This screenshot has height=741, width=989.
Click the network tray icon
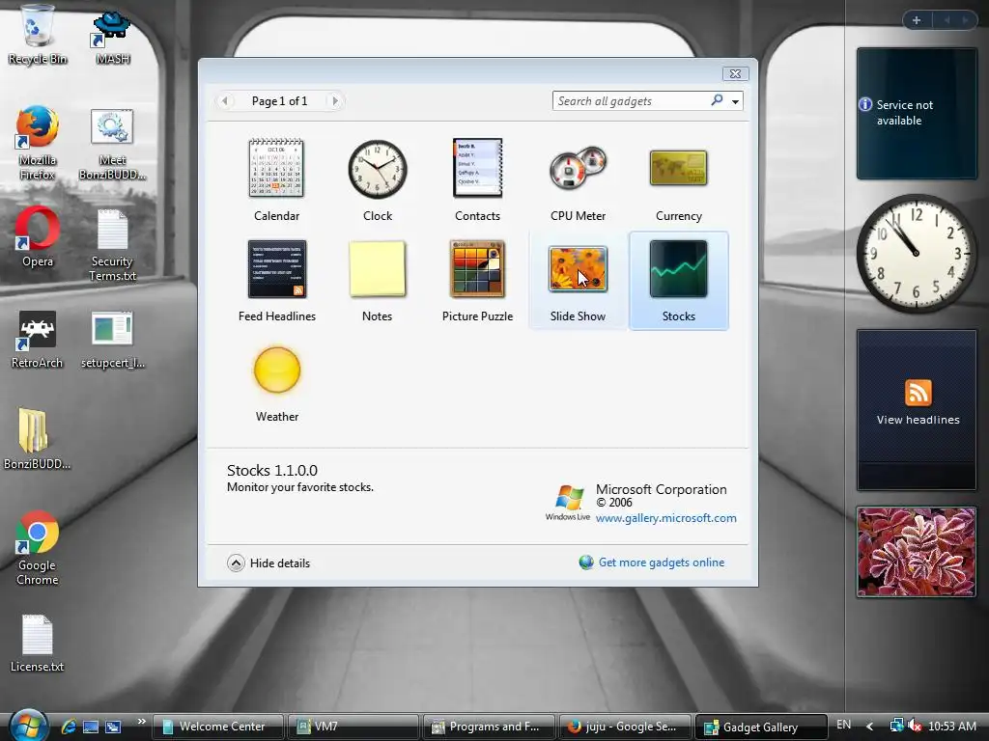(x=896, y=727)
